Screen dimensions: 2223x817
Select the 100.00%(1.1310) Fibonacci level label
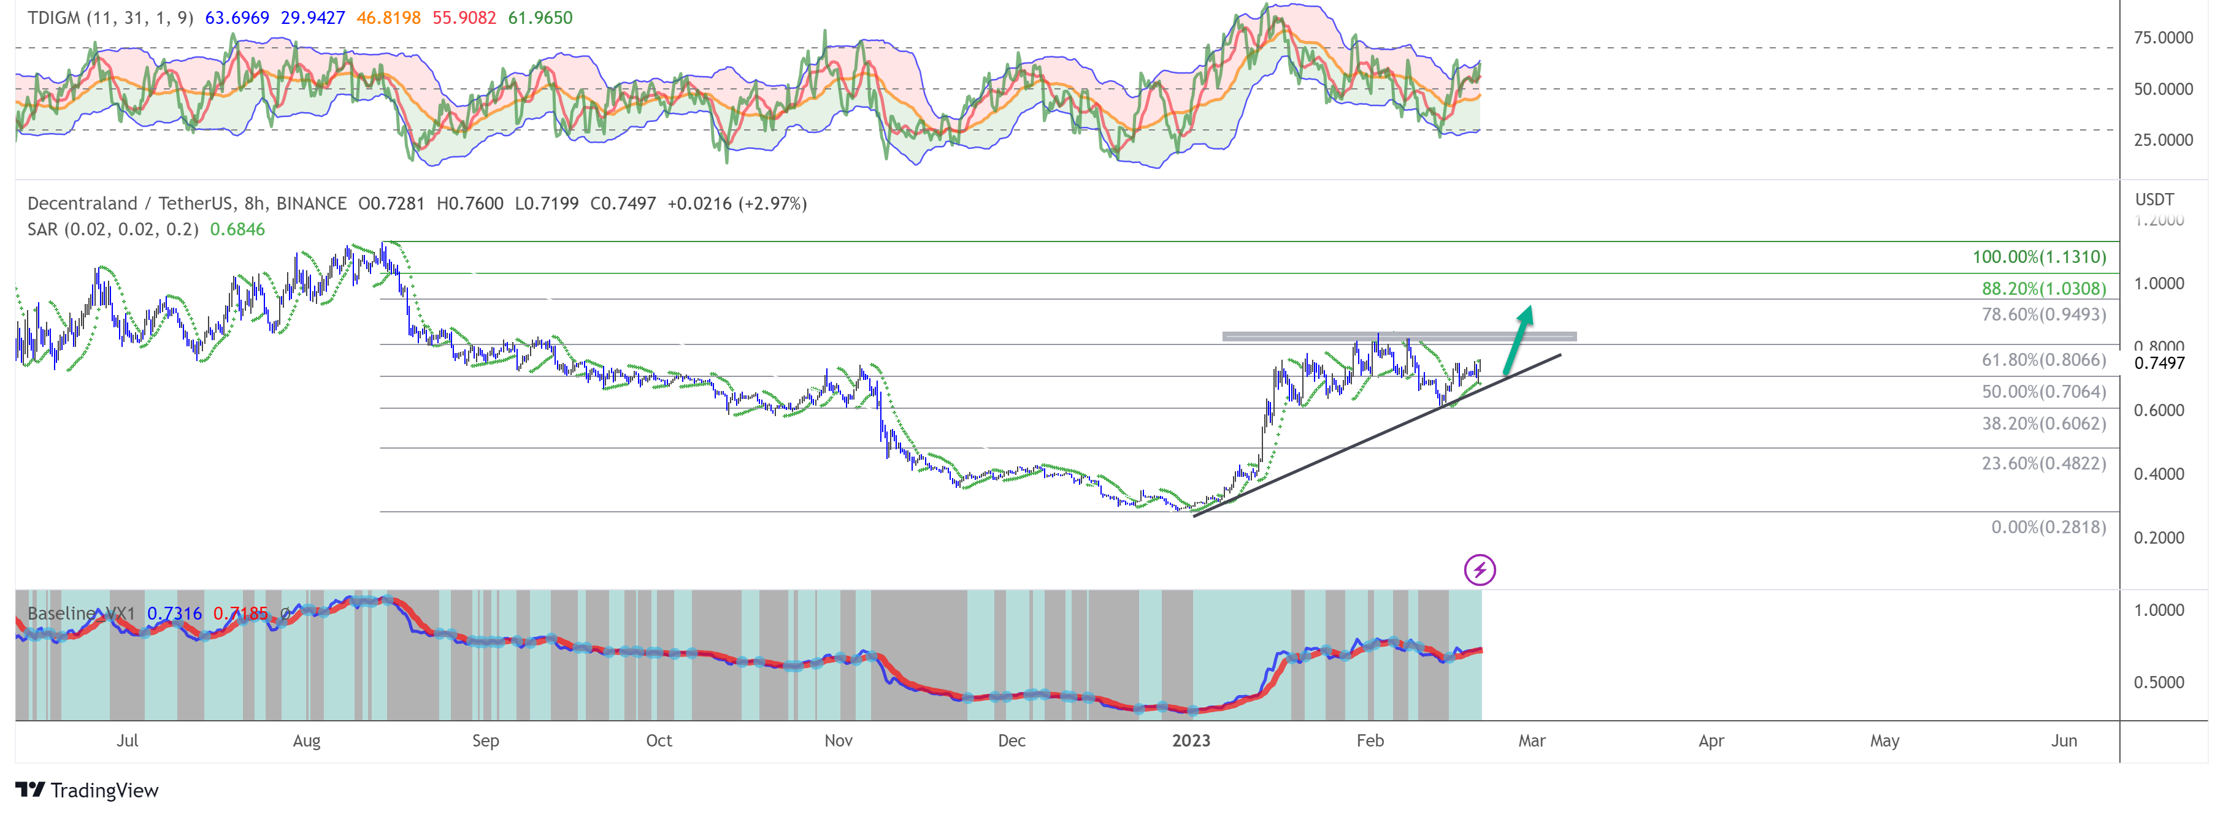2038,257
